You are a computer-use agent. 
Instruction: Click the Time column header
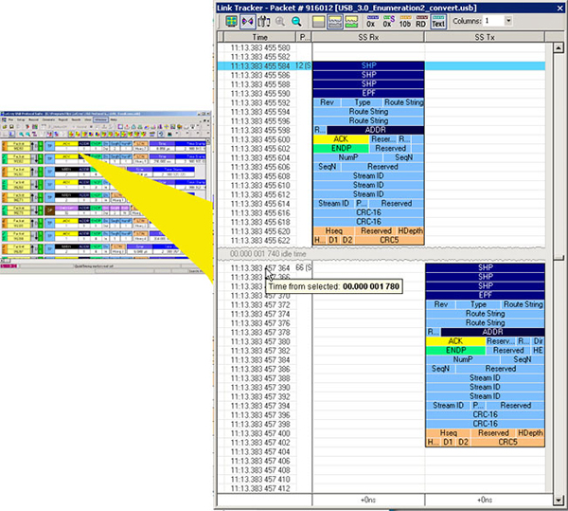click(257, 36)
